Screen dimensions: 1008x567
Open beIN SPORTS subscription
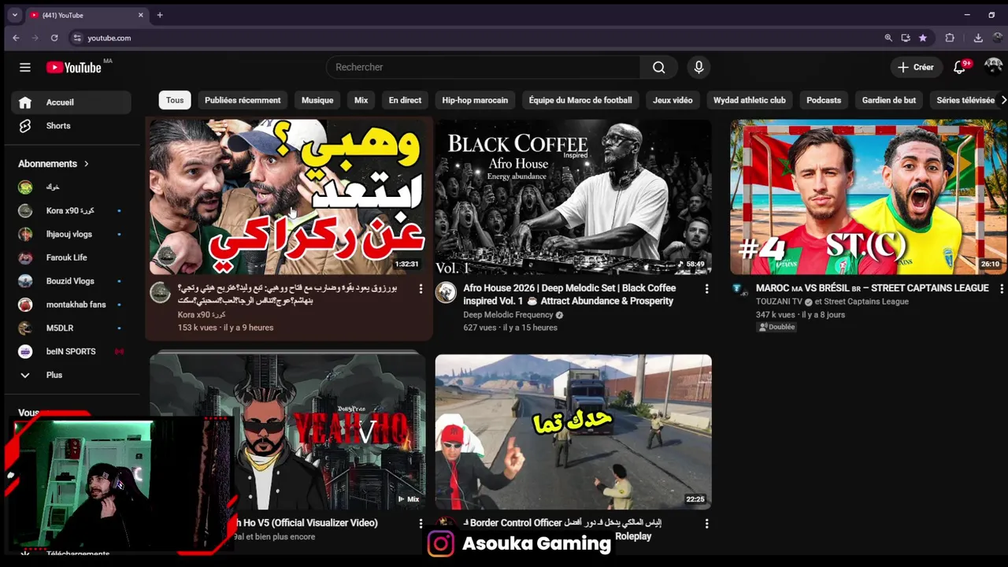71,351
